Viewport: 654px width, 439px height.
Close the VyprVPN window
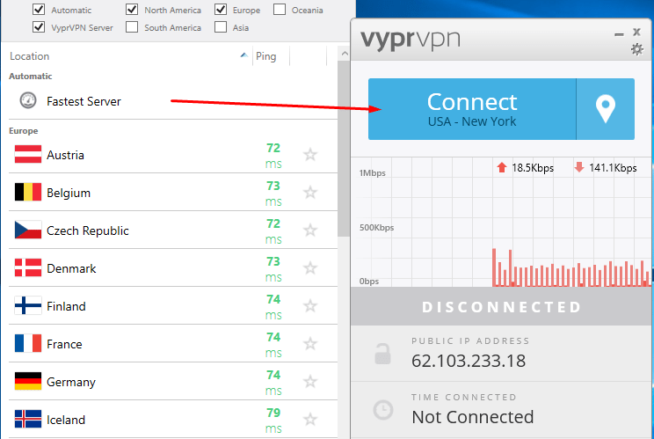[636, 32]
